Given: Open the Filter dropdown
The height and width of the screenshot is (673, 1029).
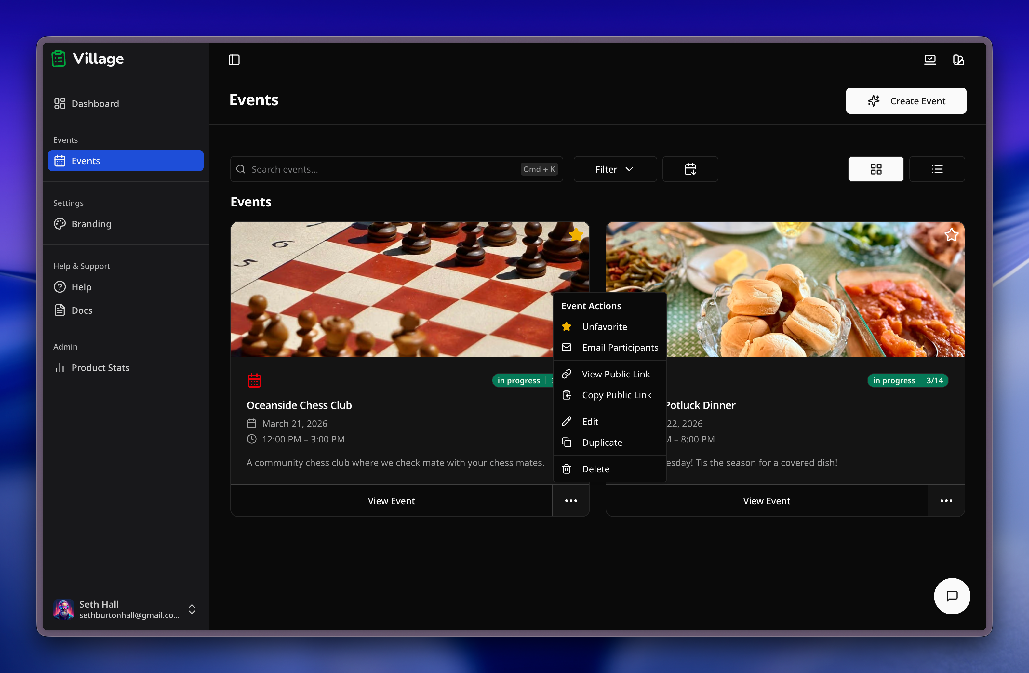Looking at the screenshot, I should (x=614, y=169).
